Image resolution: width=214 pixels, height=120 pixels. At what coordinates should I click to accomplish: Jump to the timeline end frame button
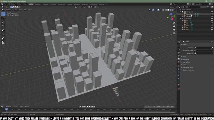coord(94,107)
